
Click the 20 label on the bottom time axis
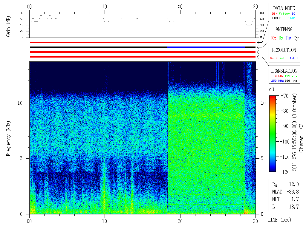[180, 221]
